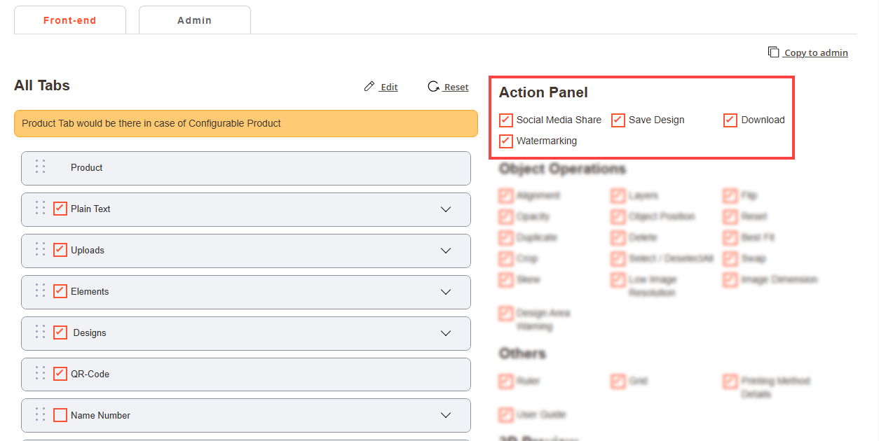
Task: Select the Front-end tab
Action: click(69, 20)
